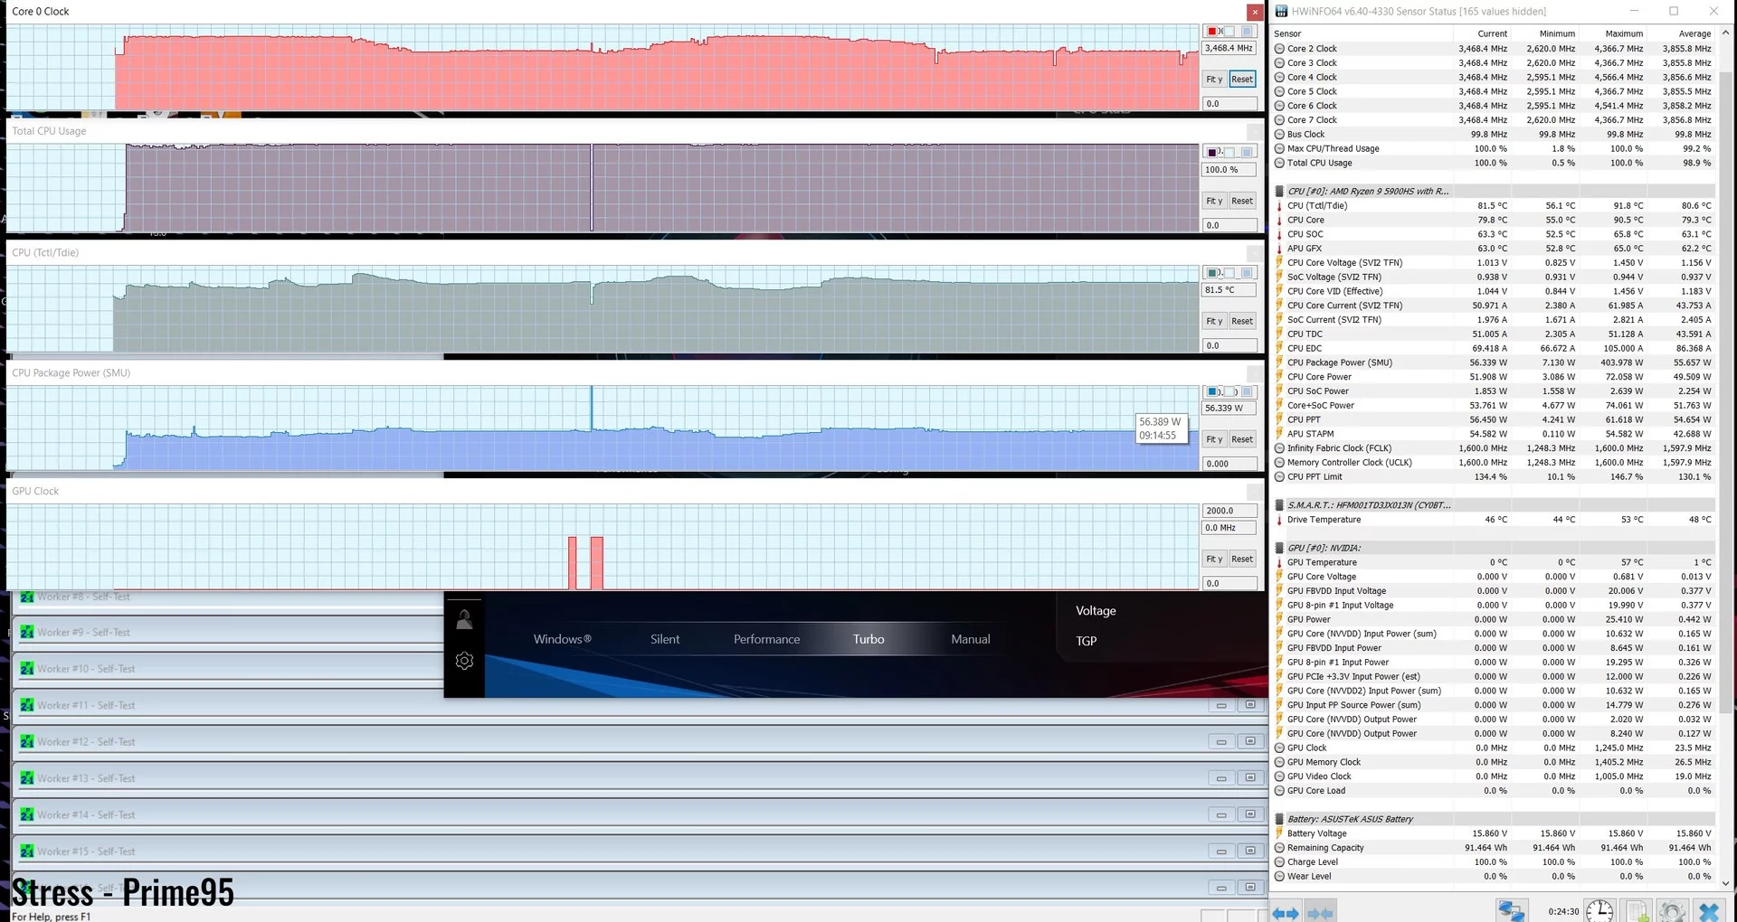Click the maximum value field 2000.0 in GPU Clock graph

(1229, 511)
